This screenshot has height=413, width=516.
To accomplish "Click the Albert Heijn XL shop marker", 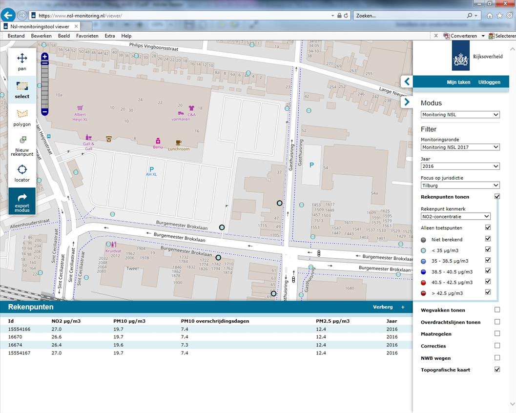I will tap(80, 108).
